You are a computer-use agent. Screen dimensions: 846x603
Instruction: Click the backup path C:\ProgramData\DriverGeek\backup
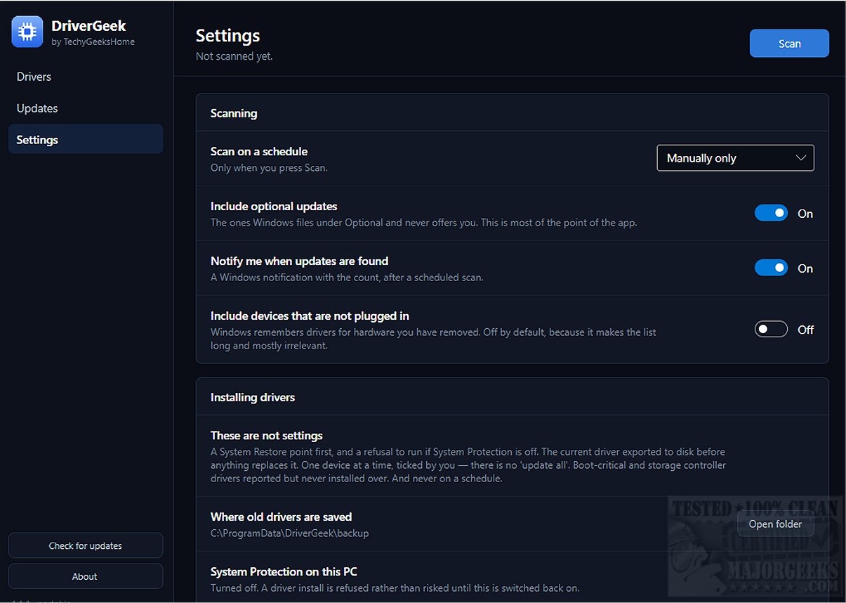[x=290, y=533]
